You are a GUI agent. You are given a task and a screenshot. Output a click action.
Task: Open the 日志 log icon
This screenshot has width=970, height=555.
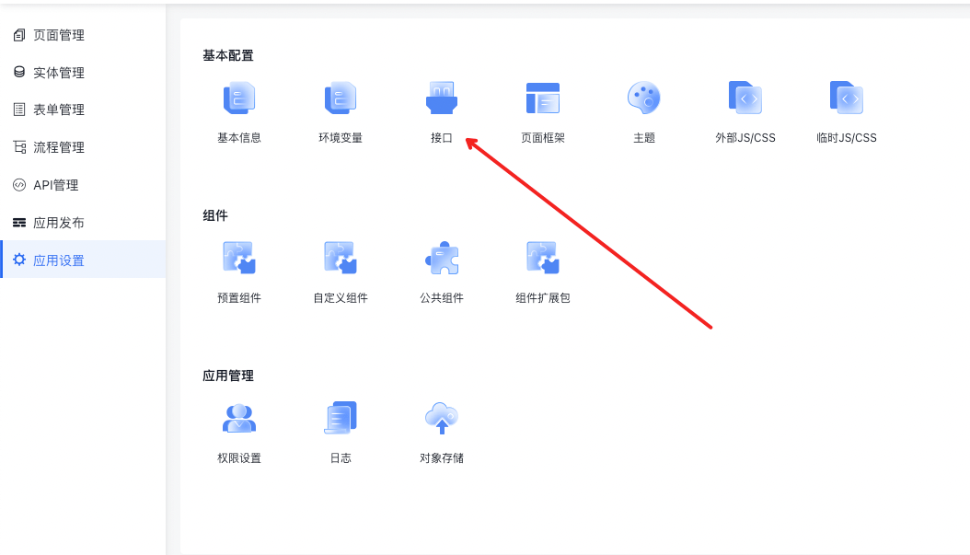341,419
